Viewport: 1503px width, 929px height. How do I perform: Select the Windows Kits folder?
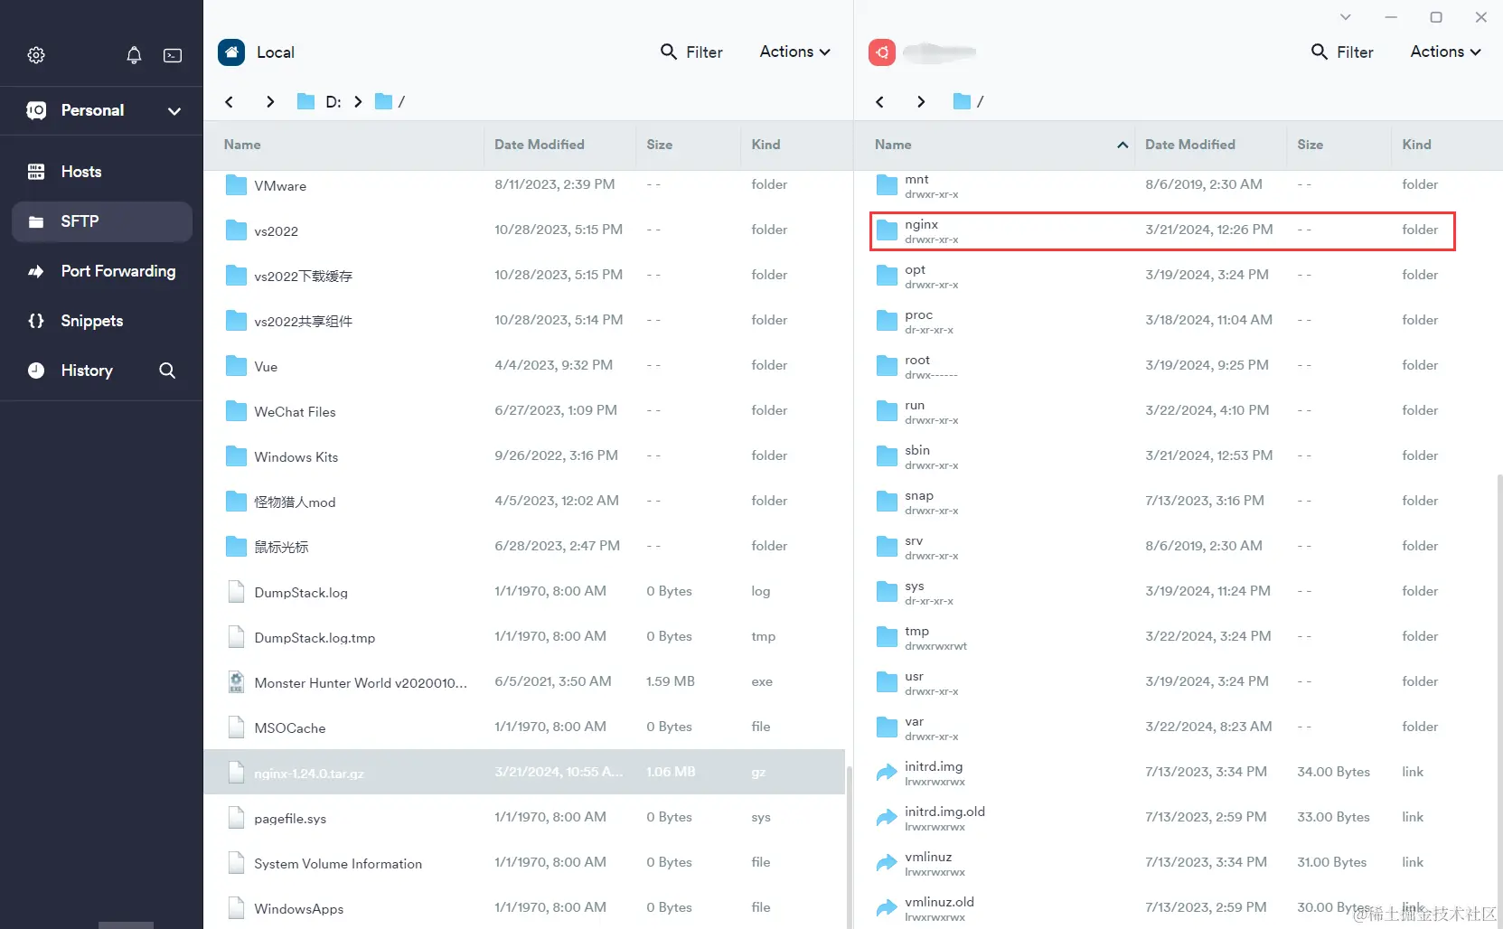point(524,456)
